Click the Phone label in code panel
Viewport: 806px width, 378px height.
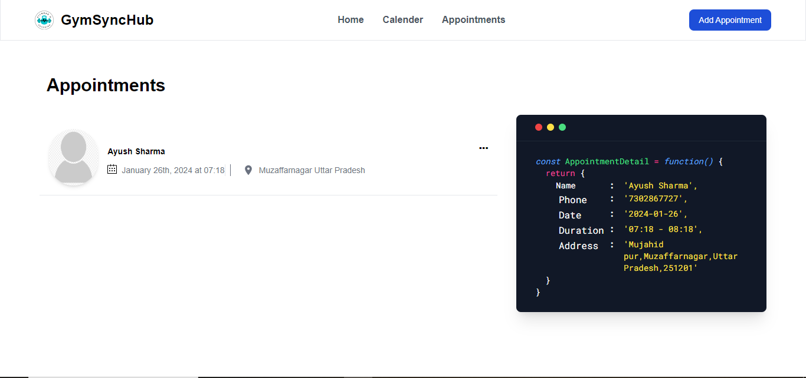573,200
